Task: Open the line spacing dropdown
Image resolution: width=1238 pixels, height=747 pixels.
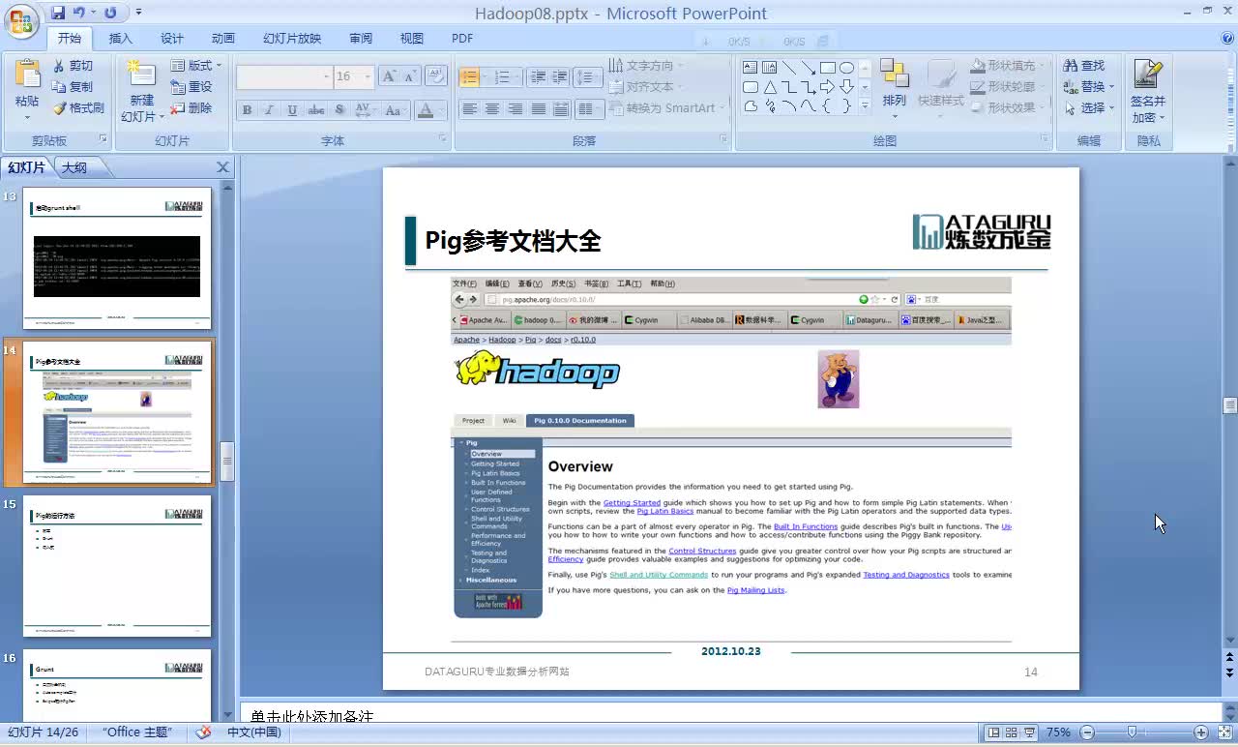Action: [x=587, y=77]
